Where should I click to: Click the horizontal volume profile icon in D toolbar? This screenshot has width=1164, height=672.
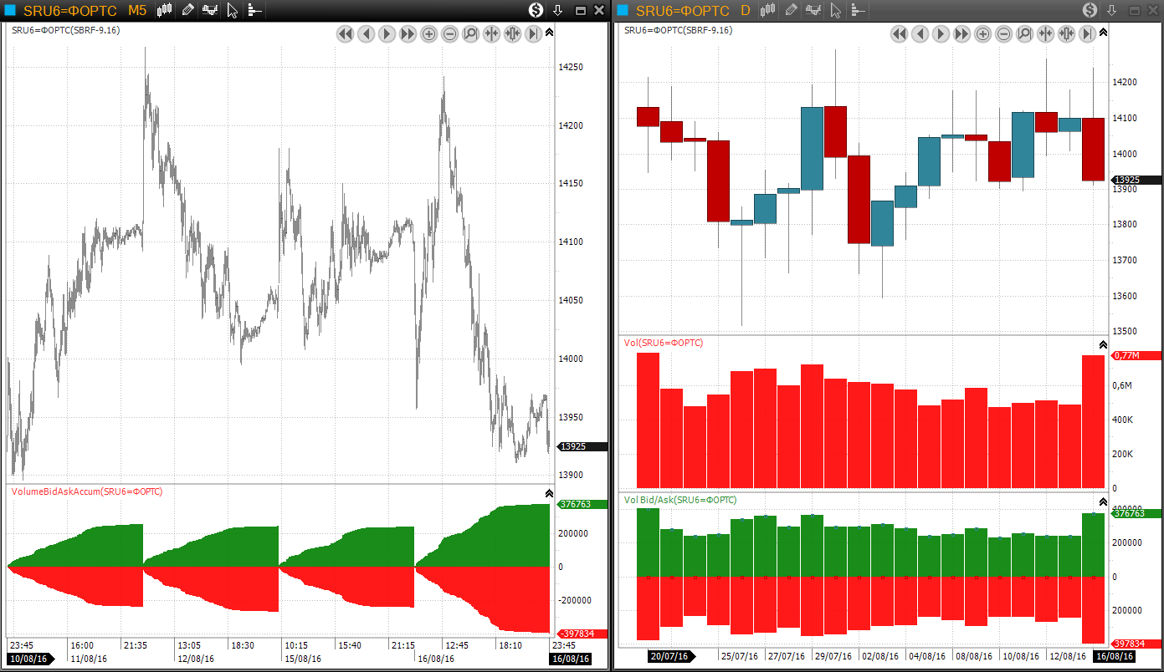tap(857, 10)
